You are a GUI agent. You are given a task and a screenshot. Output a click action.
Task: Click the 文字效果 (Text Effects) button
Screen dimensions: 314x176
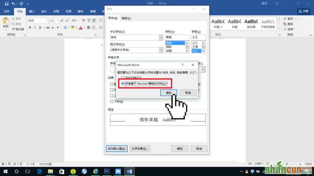pos(140,149)
